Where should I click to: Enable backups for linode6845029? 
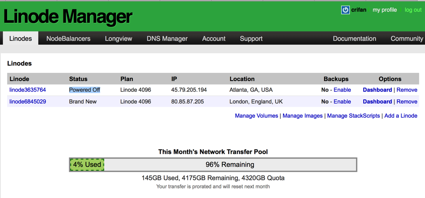coord(342,102)
